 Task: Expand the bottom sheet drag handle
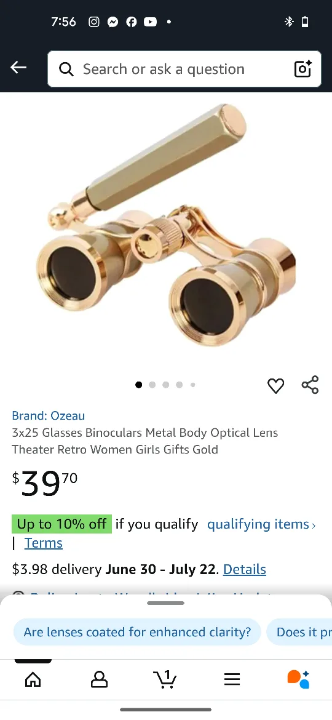click(165, 603)
